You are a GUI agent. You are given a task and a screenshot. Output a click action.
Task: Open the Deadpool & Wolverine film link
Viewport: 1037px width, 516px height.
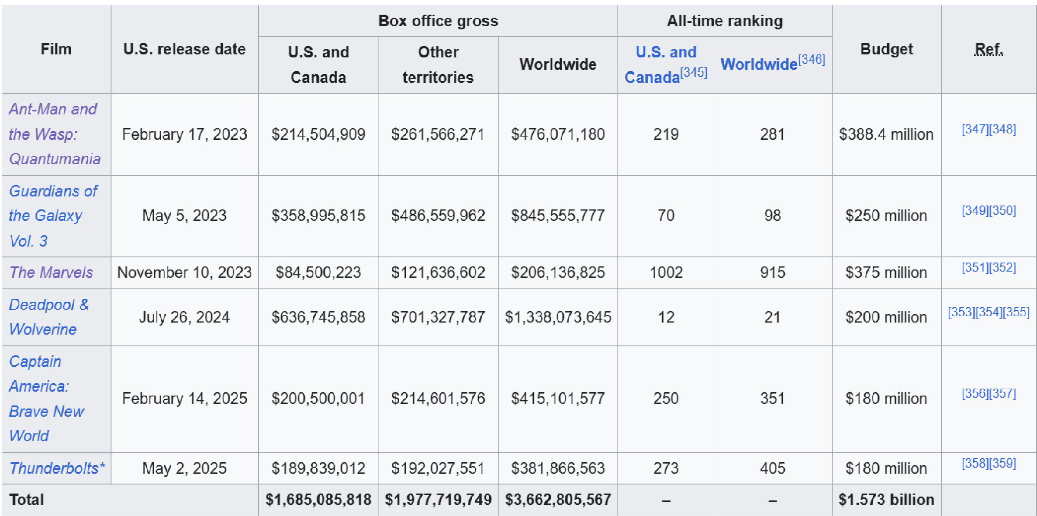pyautogui.click(x=48, y=317)
